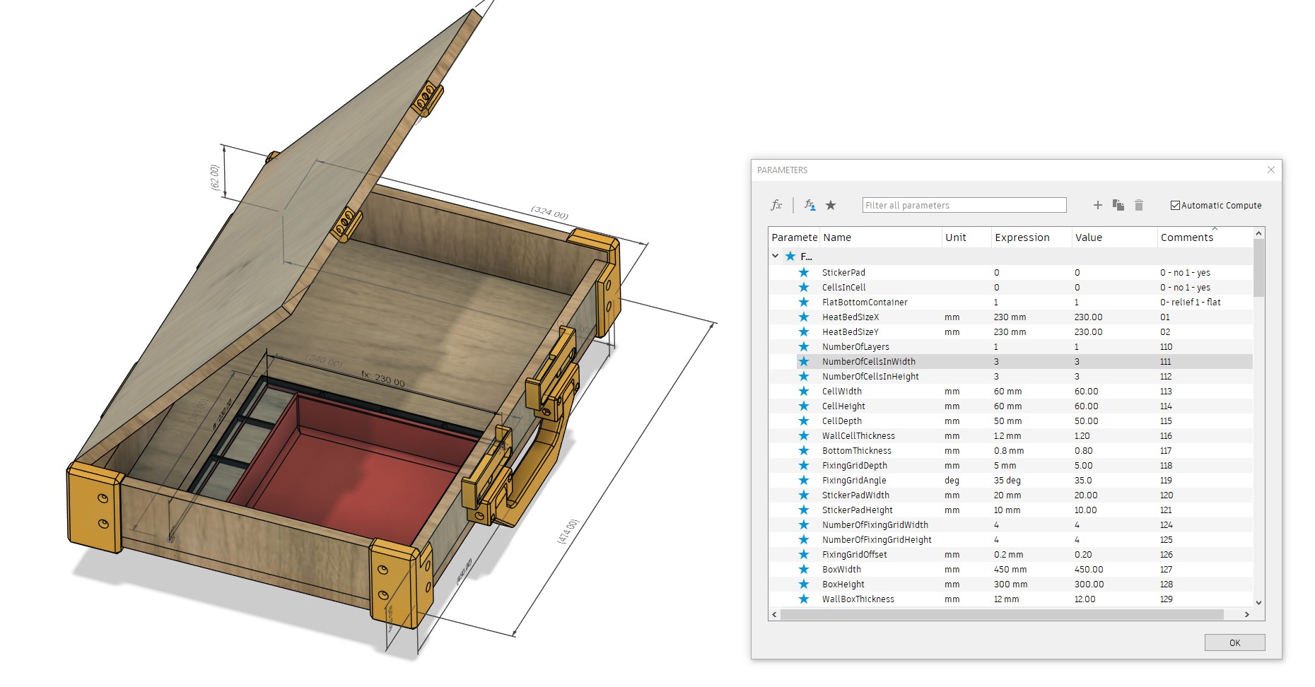Unstar the HeatBedSizeX favorite icon
The height and width of the screenshot is (687, 1315).
pos(805,317)
